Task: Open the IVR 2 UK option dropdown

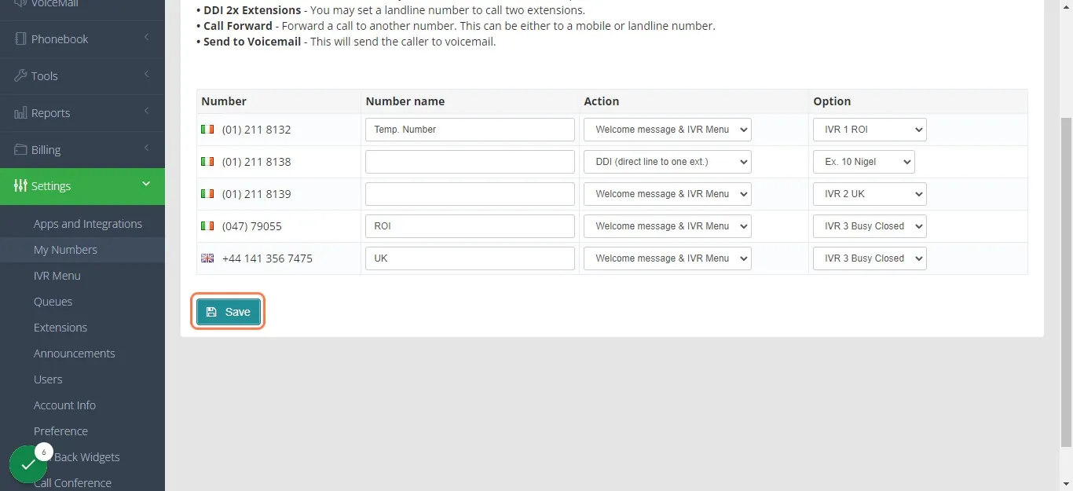Action: 870,194
